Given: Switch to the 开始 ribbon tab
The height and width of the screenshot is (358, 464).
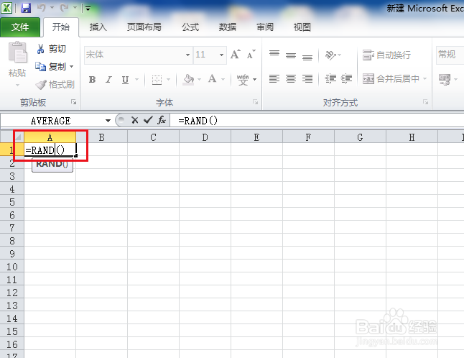Looking at the screenshot, I should [x=61, y=27].
